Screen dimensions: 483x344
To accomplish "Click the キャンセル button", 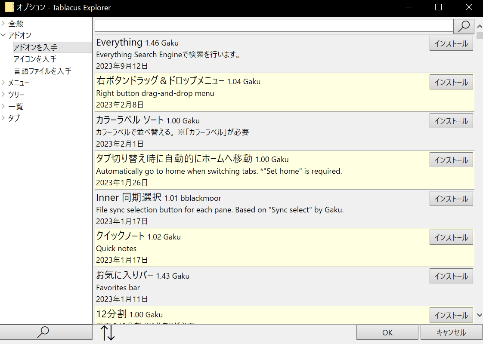I will (x=451, y=332).
